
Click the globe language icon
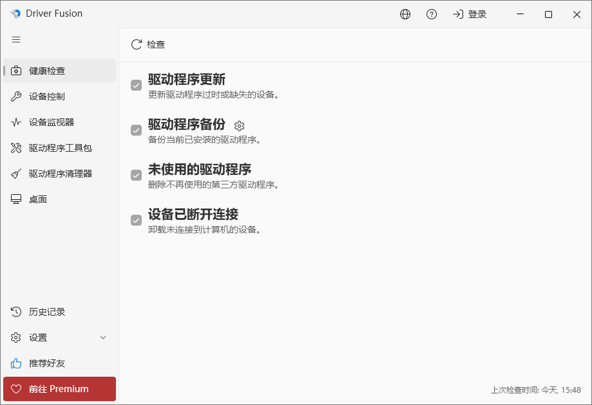(405, 14)
